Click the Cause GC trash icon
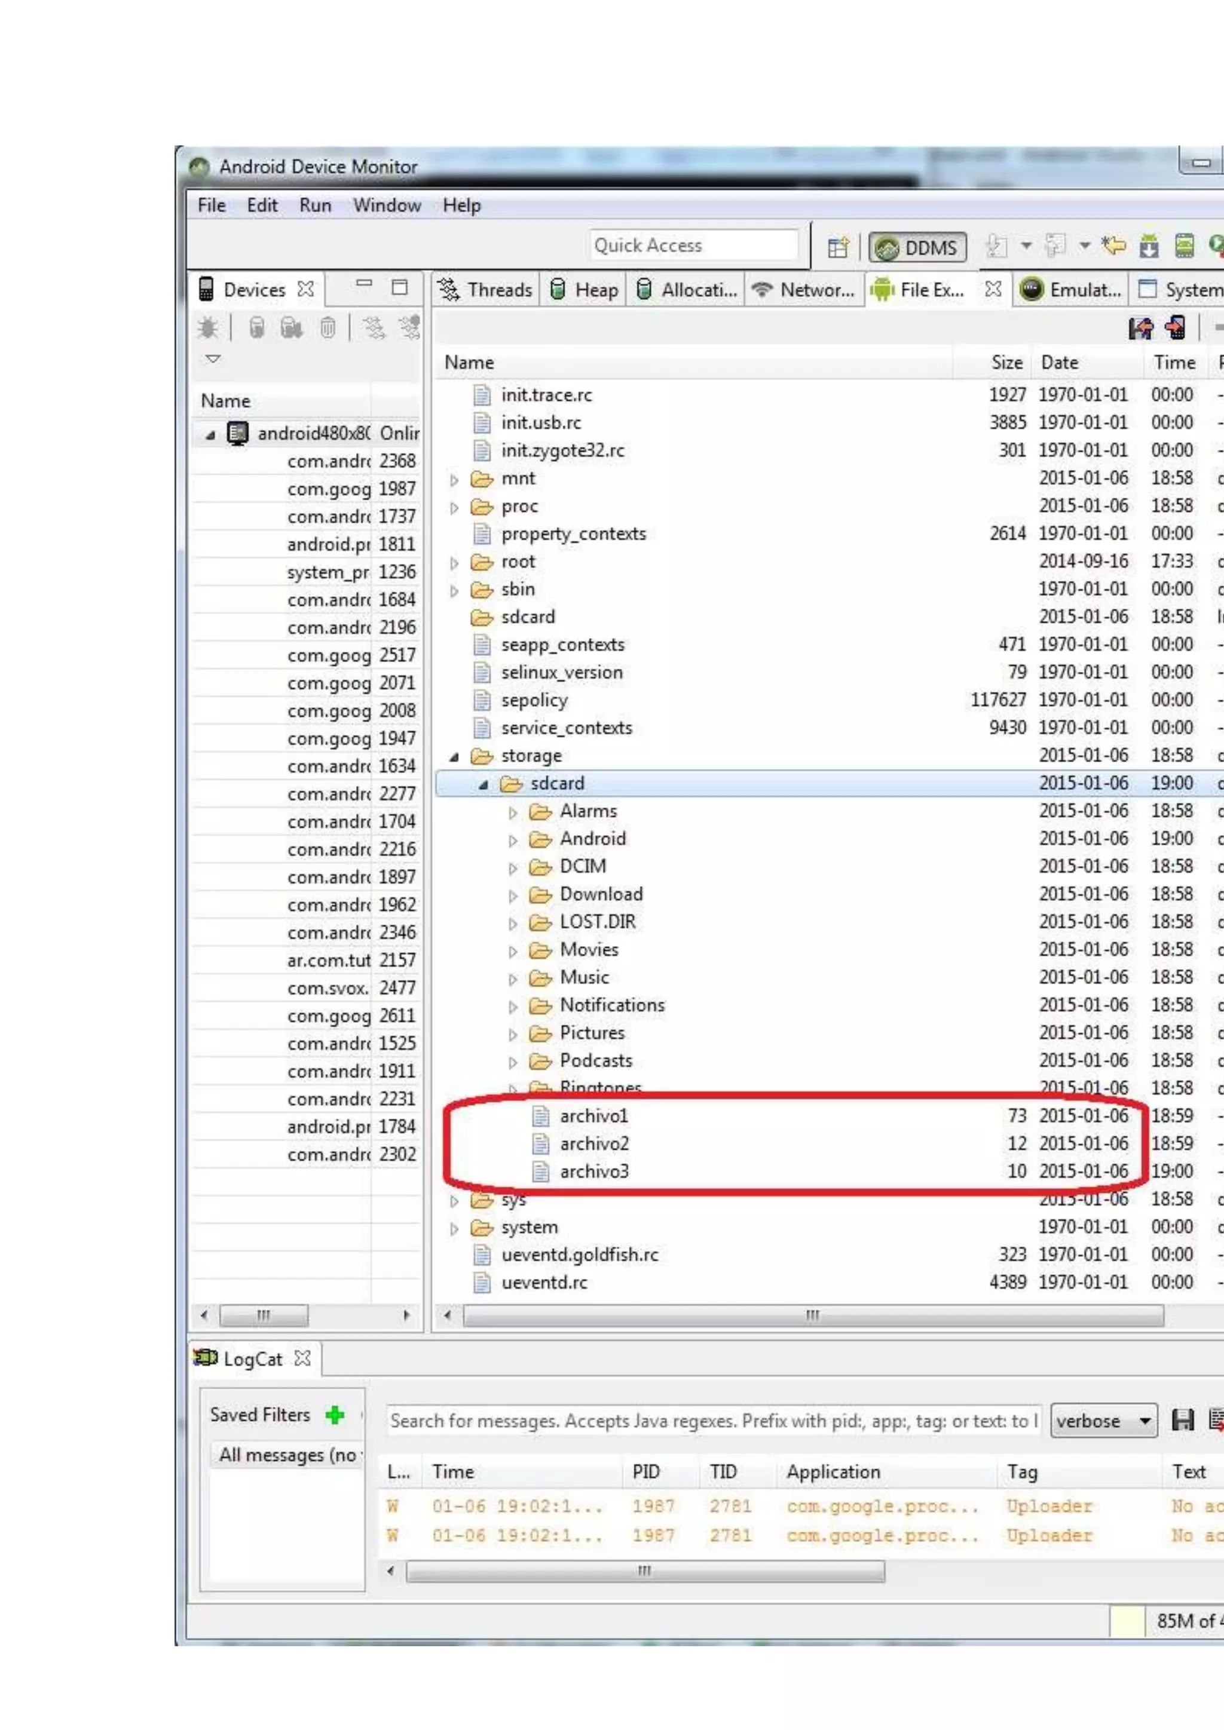The width and height of the screenshot is (1224, 1730). click(x=328, y=328)
